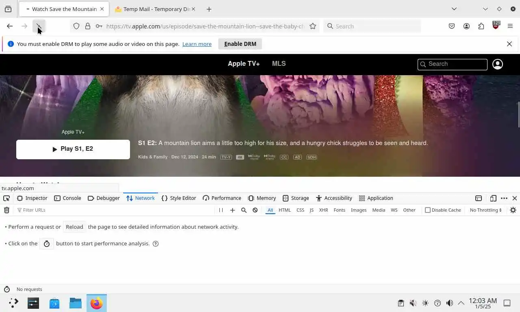Image resolution: width=520 pixels, height=312 pixels.
Task: Open the Save to Pocket icon
Action: point(452,26)
